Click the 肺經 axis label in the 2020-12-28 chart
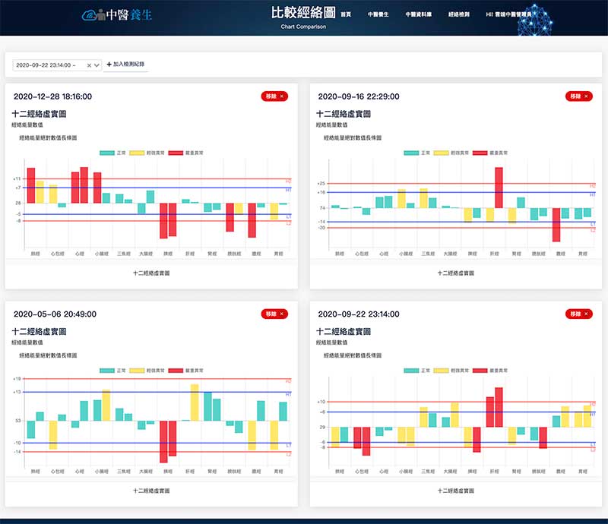 pos(35,254)
